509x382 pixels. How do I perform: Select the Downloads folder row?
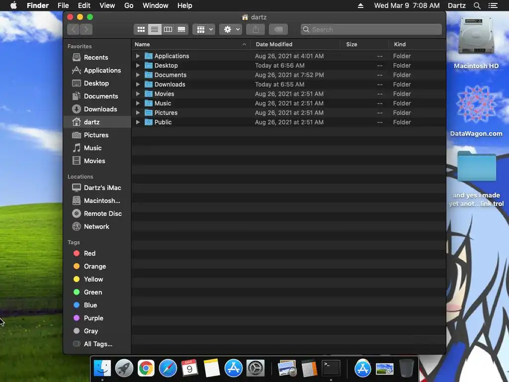point(289,84)
